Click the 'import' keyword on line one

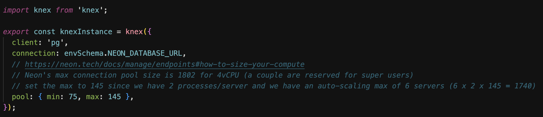16,10
